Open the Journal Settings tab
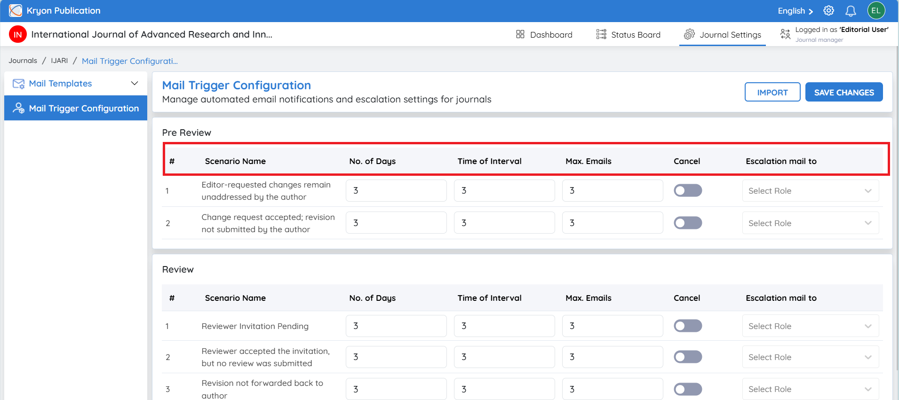899x400 pixels. 722,34
